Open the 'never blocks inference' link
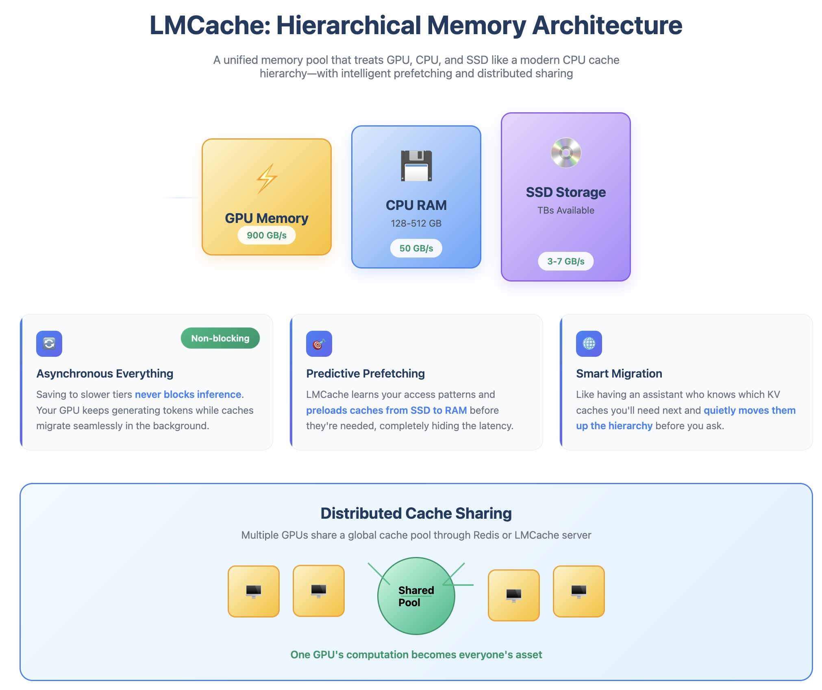 coord(188,394)
